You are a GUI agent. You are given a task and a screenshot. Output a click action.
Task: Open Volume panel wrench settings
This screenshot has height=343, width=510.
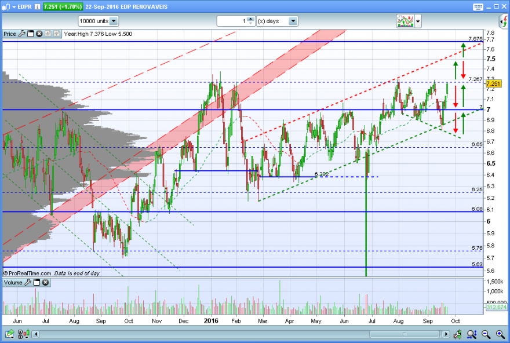(28, 282)
